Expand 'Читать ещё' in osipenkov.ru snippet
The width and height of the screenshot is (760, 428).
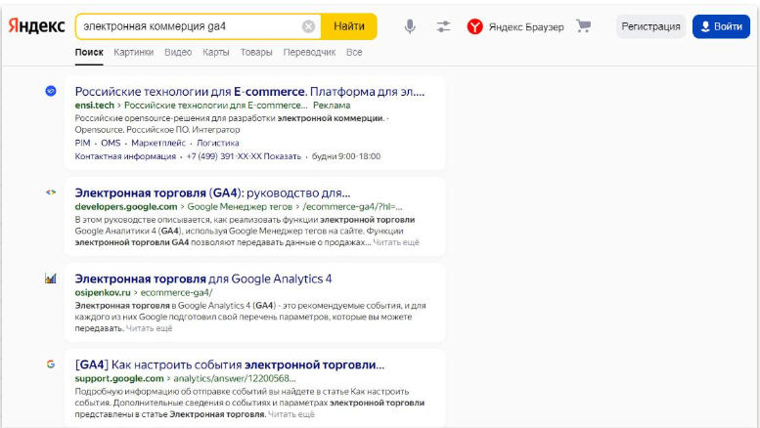pos(150,328)
